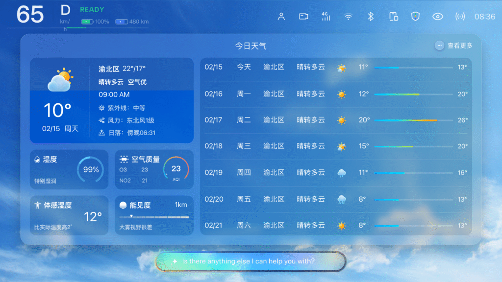Viewport: 502px width, 282px height.
Task: Tap the 480 km range indicator
Action: 132,22
